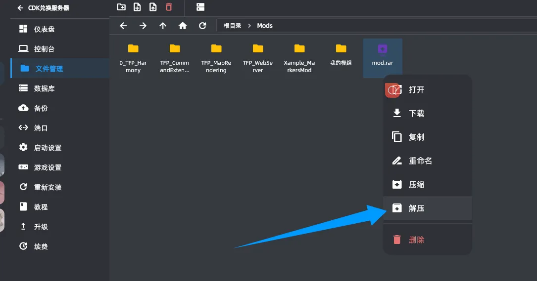The image size is (537, 281).
Task: Click the new file toolbar icon
Action: (137, 7)
